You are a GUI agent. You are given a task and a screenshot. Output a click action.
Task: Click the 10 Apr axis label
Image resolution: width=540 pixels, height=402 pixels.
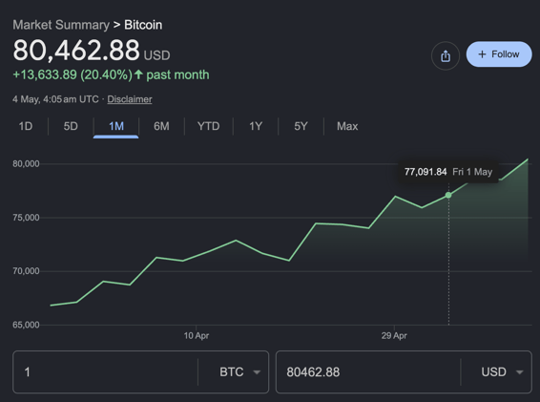[x=197, y=335]
